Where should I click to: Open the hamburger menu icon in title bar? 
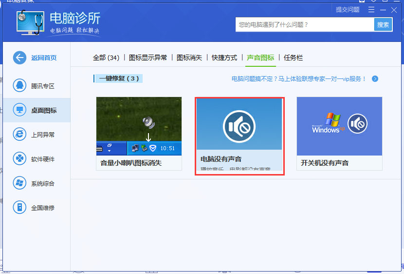point(371,10)
